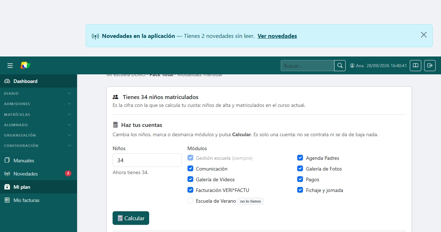
Task: Click 'Tienes 34 niños matriculados' heading
Action: coord(161,97)
